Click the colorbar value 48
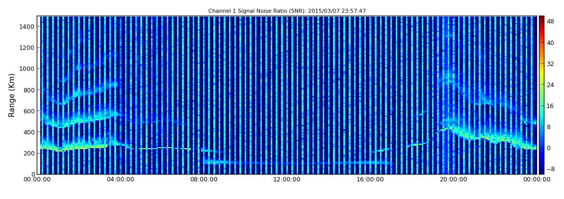This screenshot has height=199, width=564. point(550,21)
